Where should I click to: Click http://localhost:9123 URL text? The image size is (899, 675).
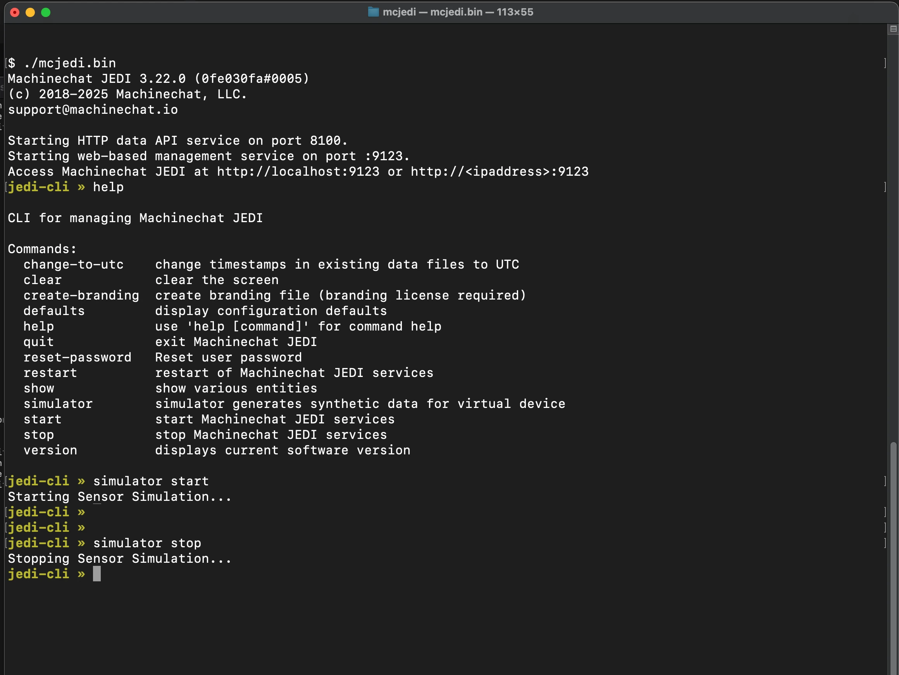point(298,171)
